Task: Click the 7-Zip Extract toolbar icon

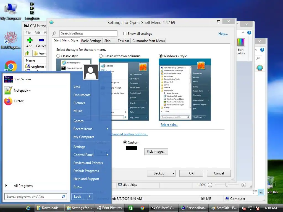Action: [x=41, y=43]
